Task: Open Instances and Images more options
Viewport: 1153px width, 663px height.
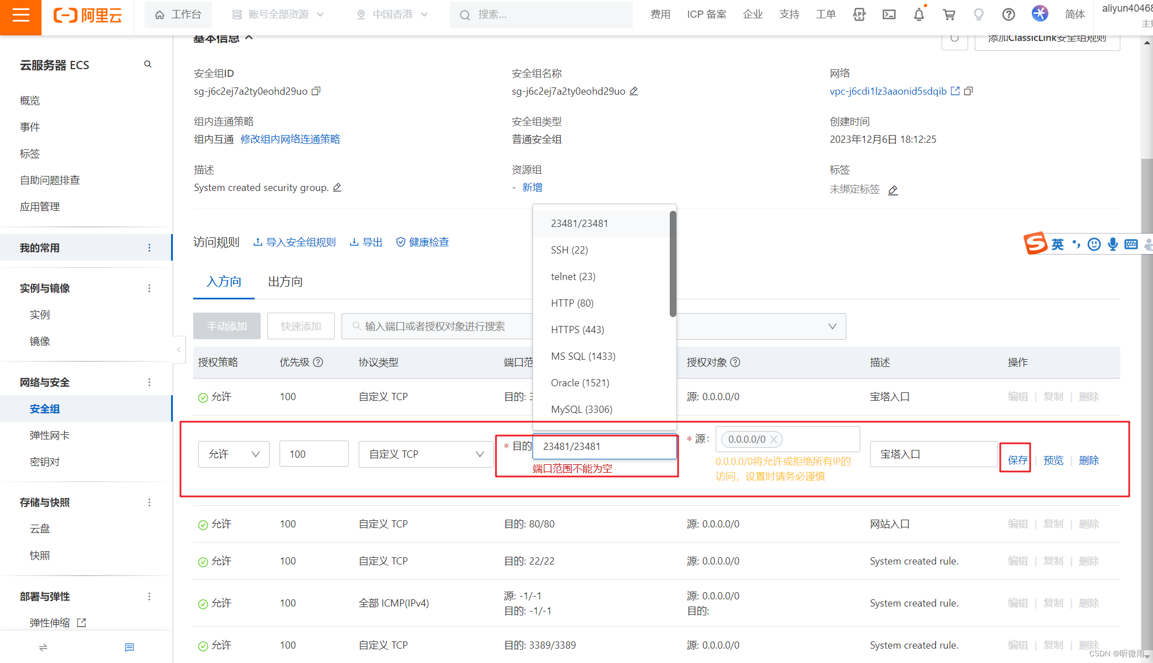Action: [x=149, y=288]
